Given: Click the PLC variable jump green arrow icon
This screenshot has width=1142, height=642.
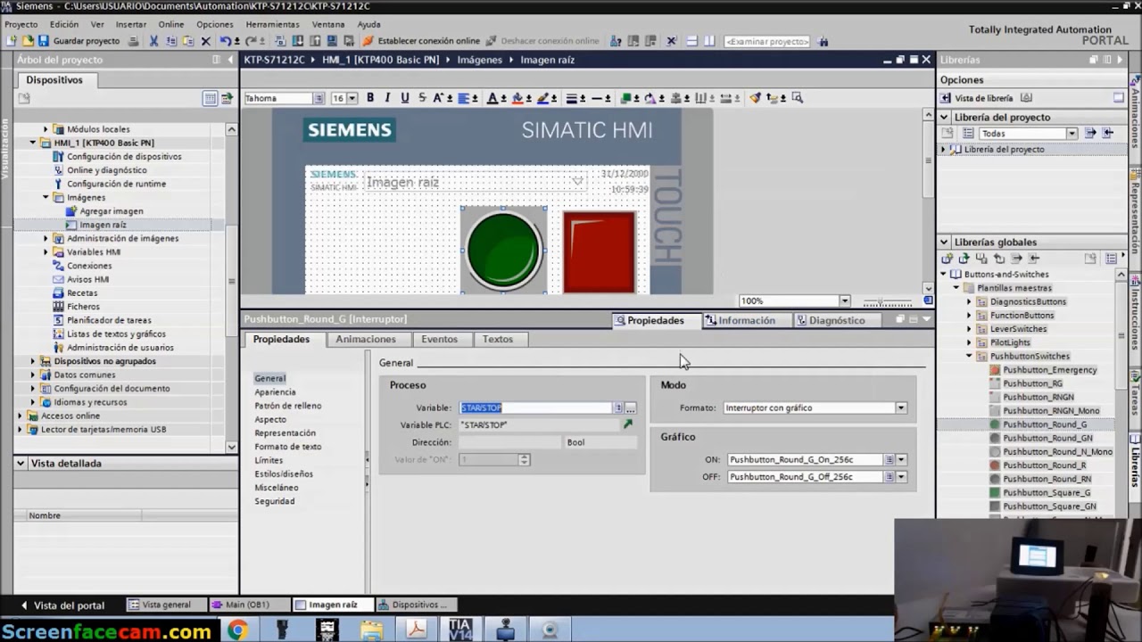Looking at the screenshot, I should (x=628, y=424).
